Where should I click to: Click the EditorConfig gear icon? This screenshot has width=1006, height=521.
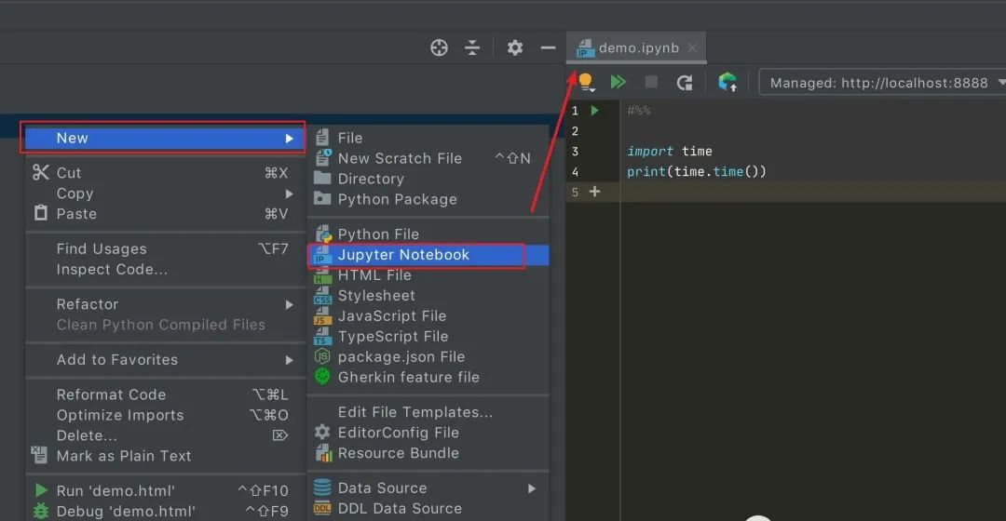pyautogui.click(x=322, y=432)
